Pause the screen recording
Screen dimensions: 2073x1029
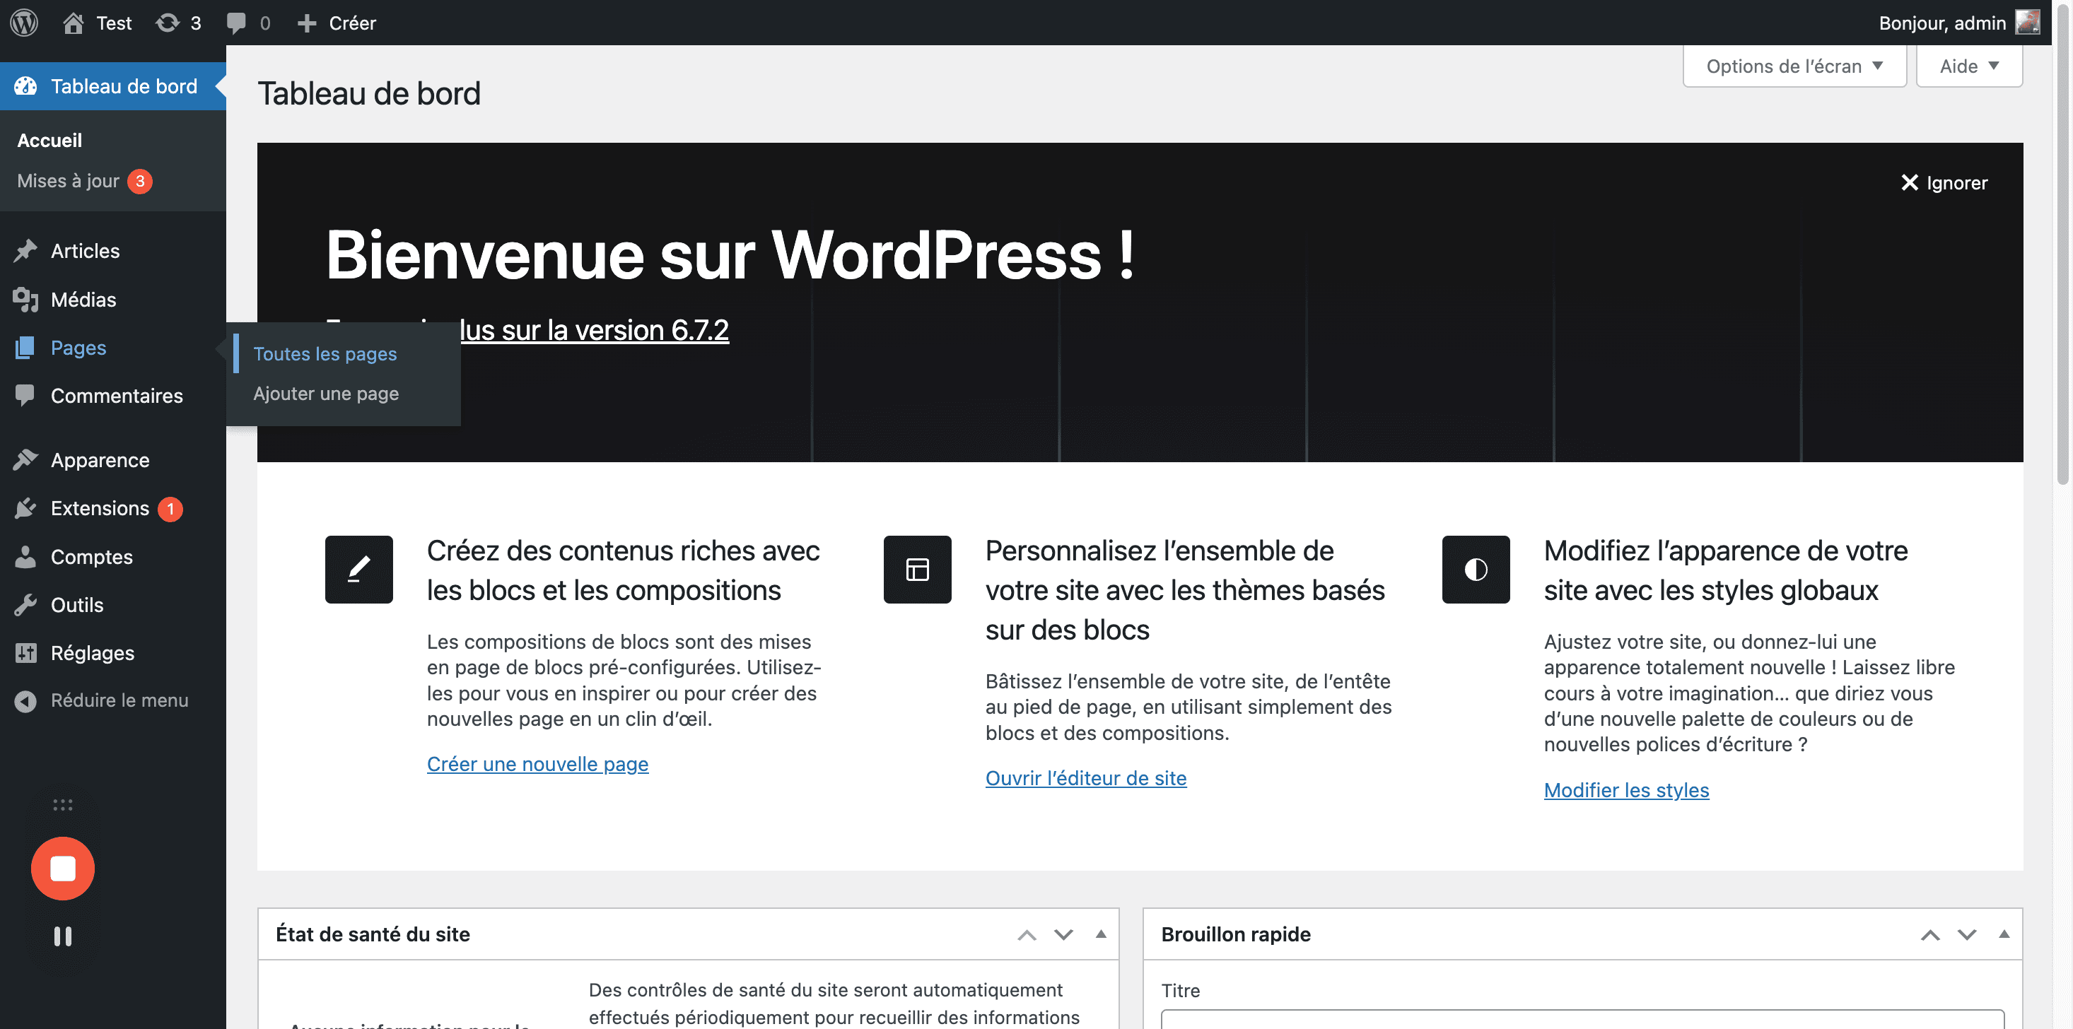[63, 936]
